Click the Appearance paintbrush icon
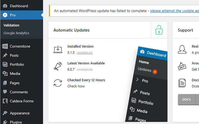The height and width of the screenshot is (124, 199). click(x=5, y=113)
